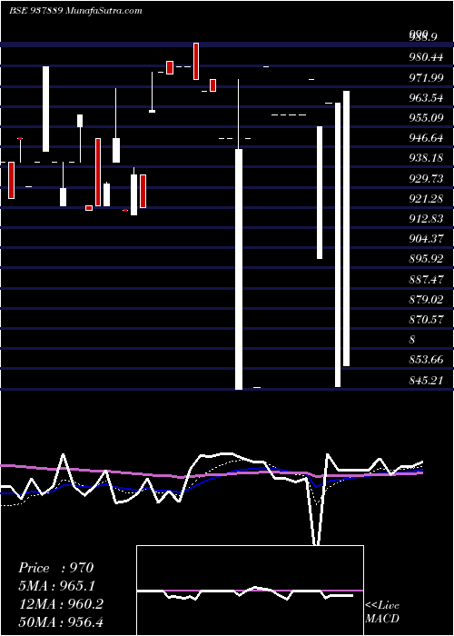Click the 5MA : 965.1 value
Screen dimensions: 454x636
point(58,586)
